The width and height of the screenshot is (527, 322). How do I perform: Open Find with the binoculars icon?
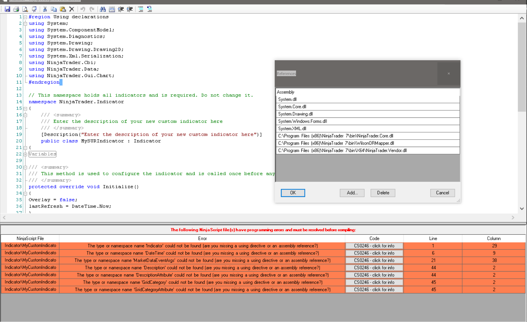(x=103, y=9)
